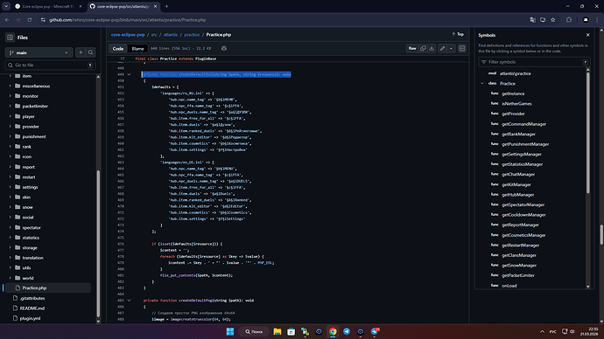Bookmark this page with the star icon
Viewport: 604px width, 339px height.
click(552, 19)
